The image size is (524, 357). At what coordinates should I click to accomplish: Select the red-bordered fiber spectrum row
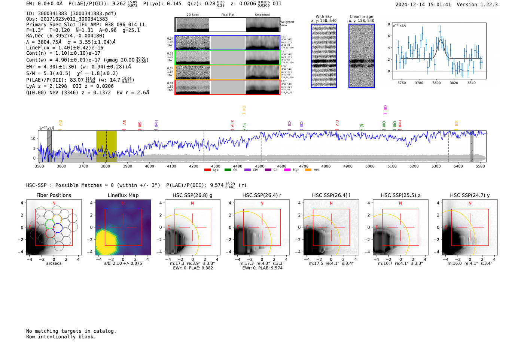pos(227,87)
